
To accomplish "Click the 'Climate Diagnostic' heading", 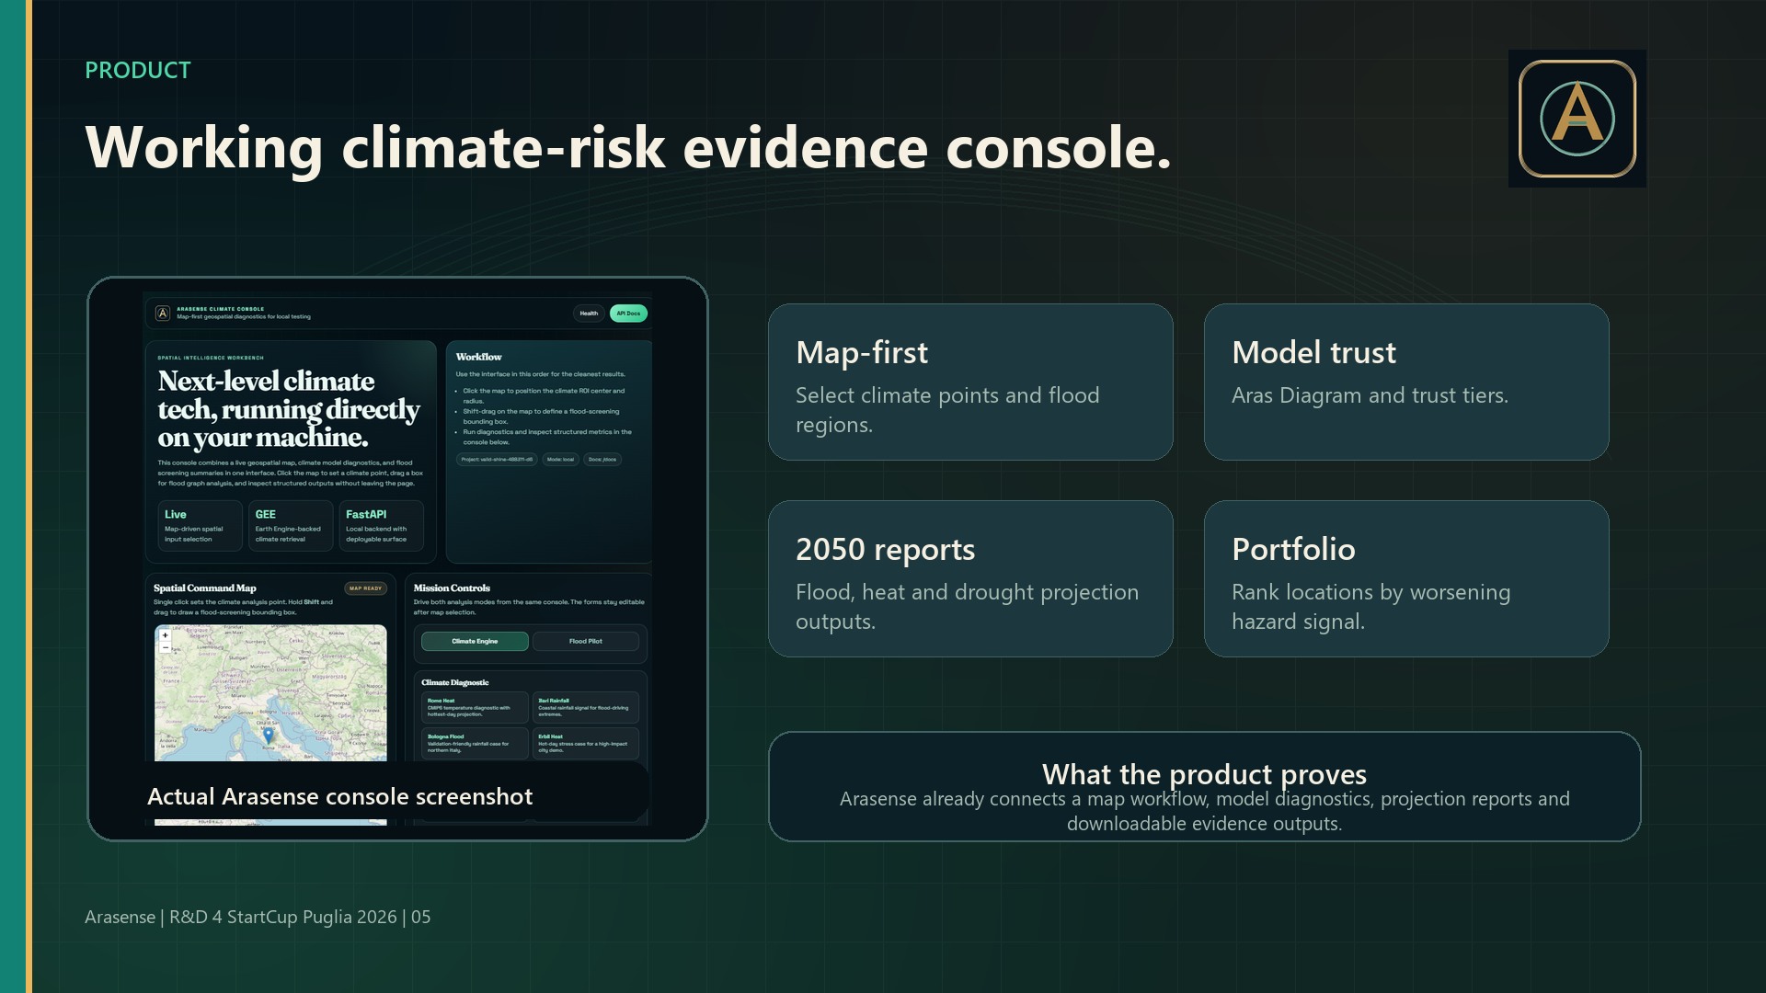I will (455, 683).
